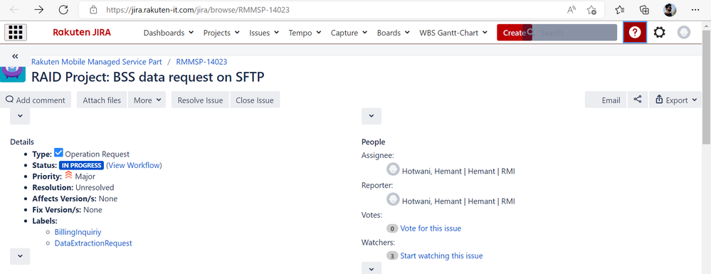Image resolution: width=711 pixels, height=274 pixels.
Task: Click Vote for this issue link
Action: coord(431,228)
